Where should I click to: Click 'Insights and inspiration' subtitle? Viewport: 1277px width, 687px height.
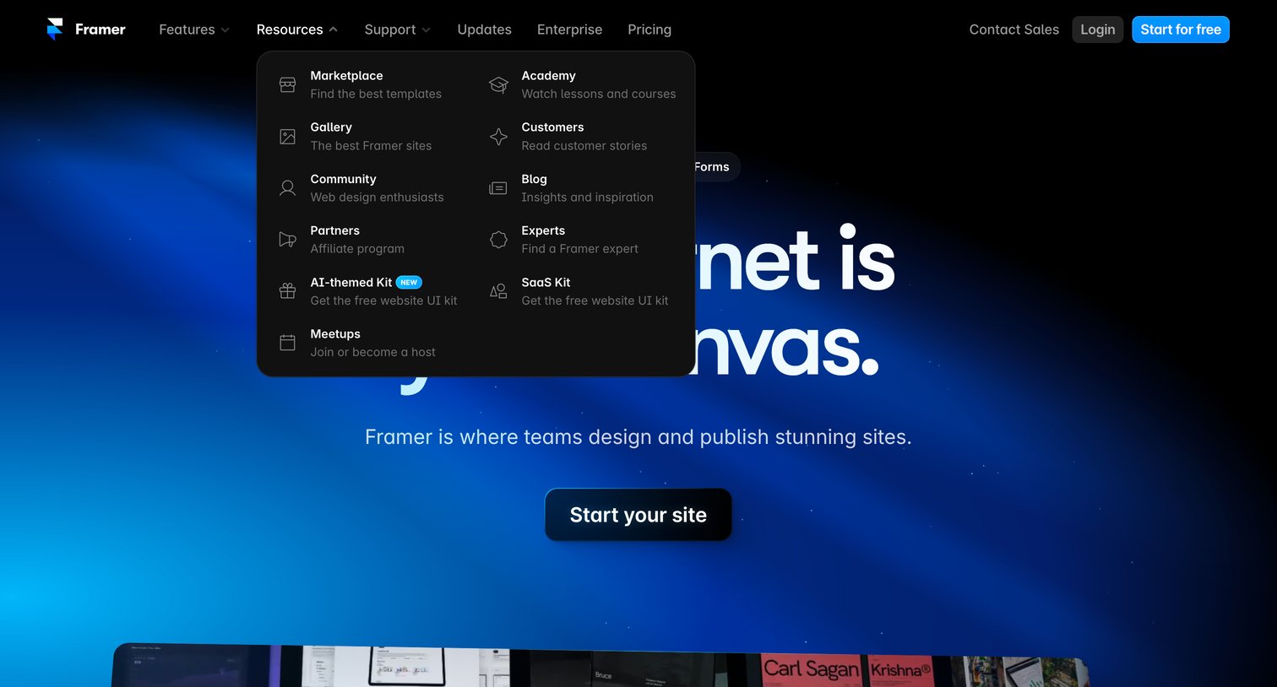click(x=587, y=197)
